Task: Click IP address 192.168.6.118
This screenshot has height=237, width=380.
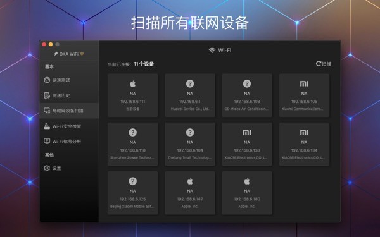Action: click(132, 150)
